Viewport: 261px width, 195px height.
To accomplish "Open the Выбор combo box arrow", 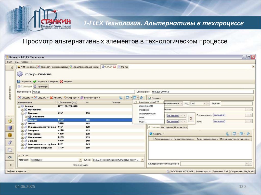I will [x=142, y=160].
